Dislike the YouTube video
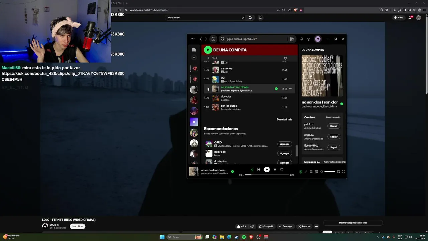Screen dimensions: 428x241 click(x=252, y=226)
